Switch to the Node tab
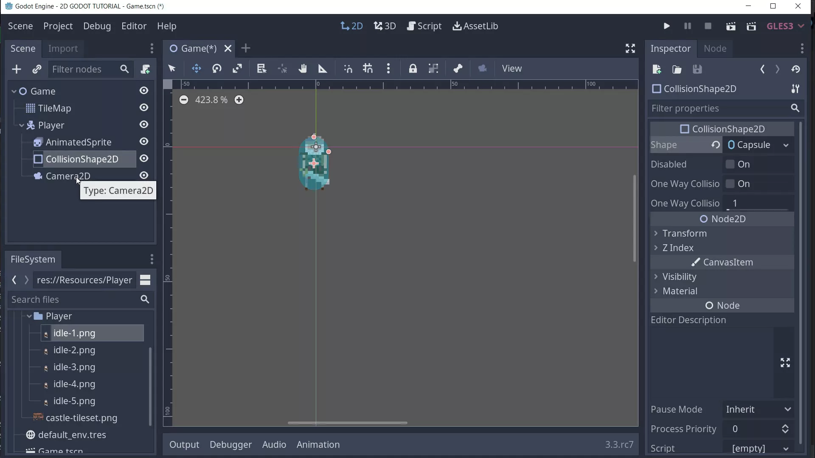 716,48
